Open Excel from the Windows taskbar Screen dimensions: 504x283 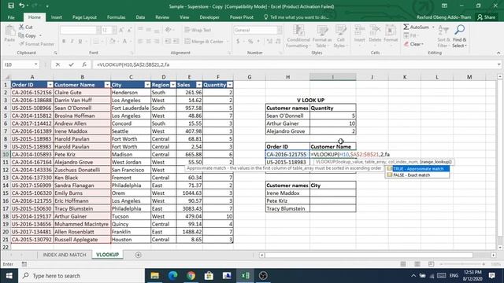245,276
